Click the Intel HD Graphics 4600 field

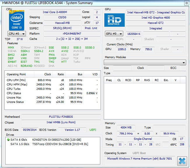[156, 18]
